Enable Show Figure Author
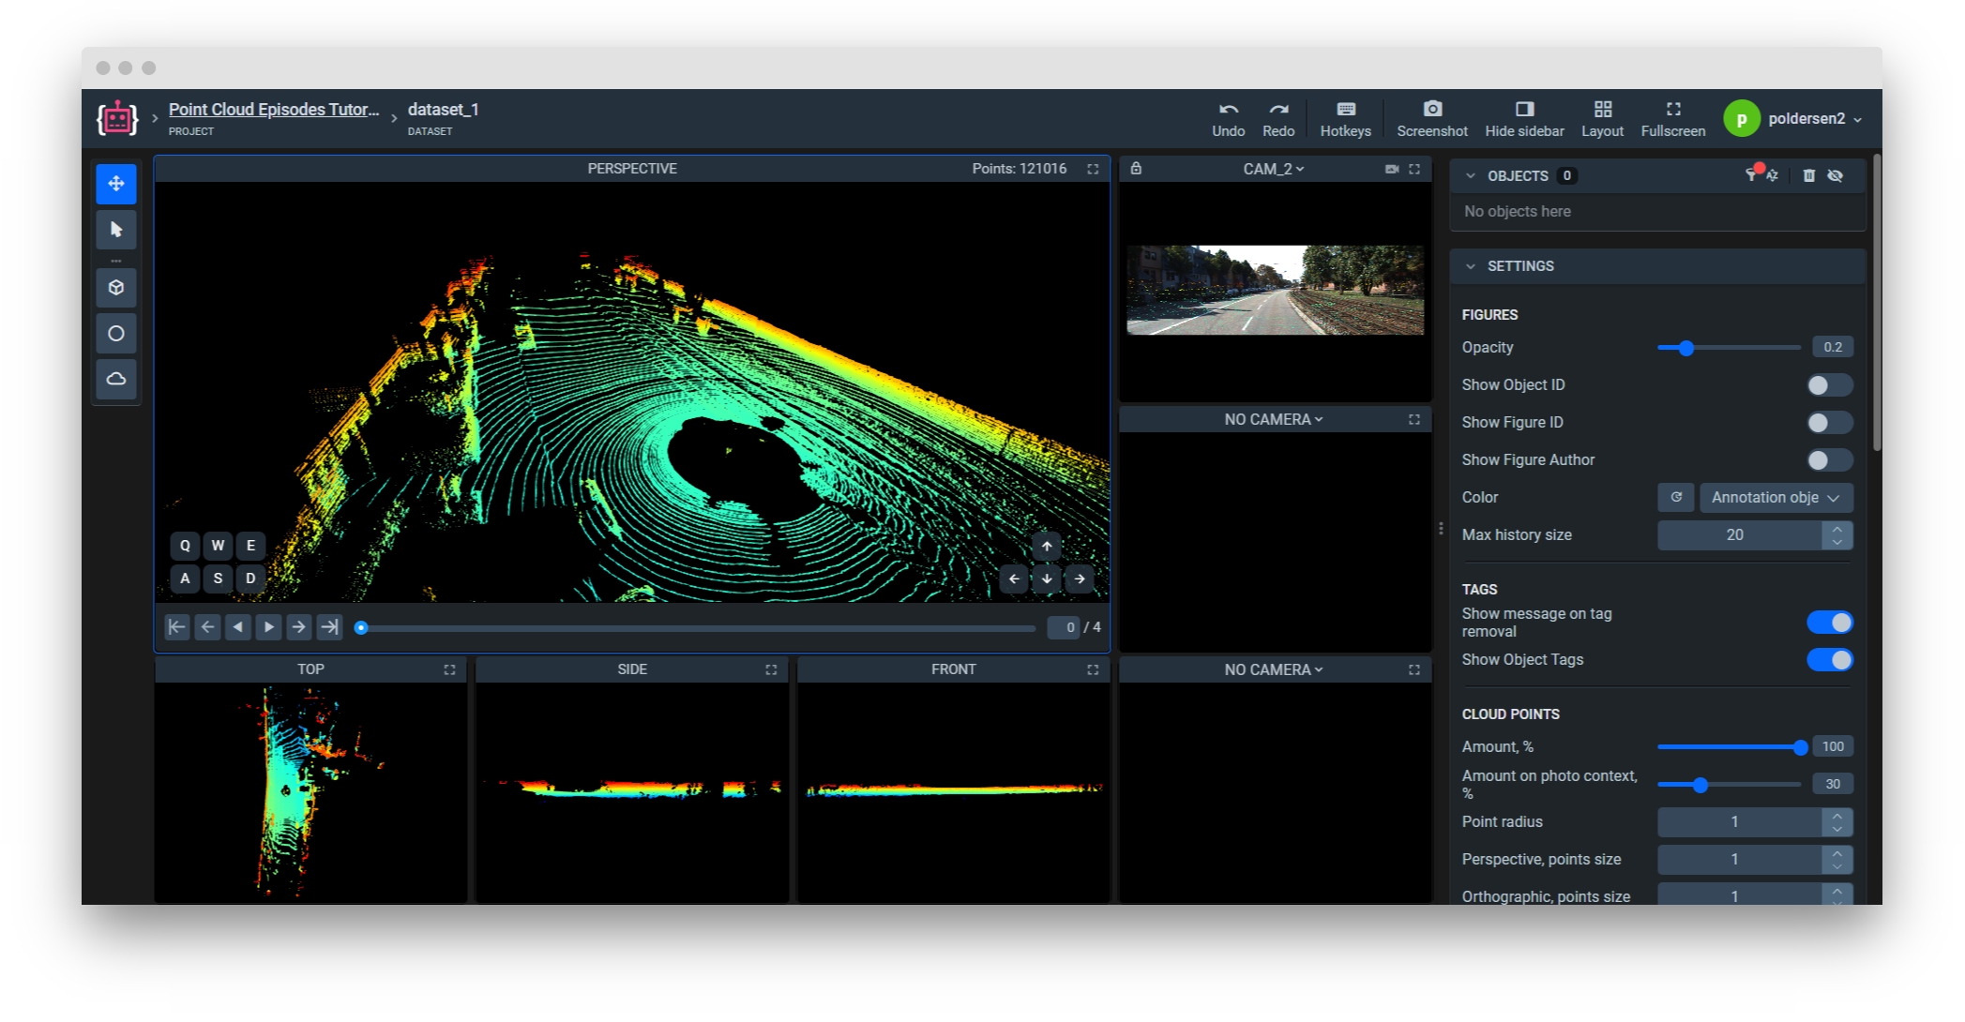 (x=1829, y=460)
